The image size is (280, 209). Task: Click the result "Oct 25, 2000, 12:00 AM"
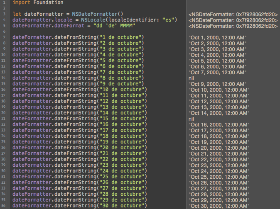point(219,177)
